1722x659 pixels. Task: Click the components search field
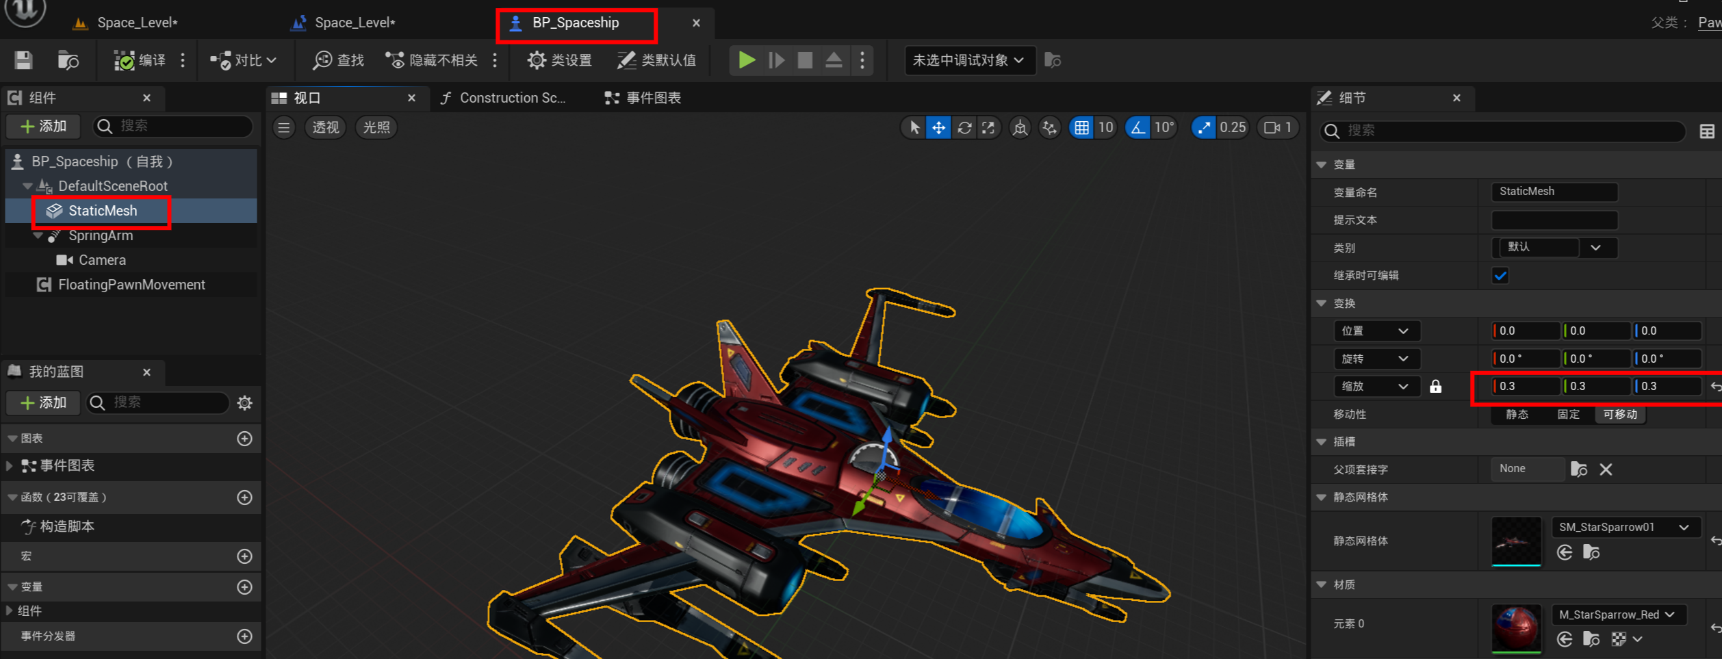[x=172, y=126]
